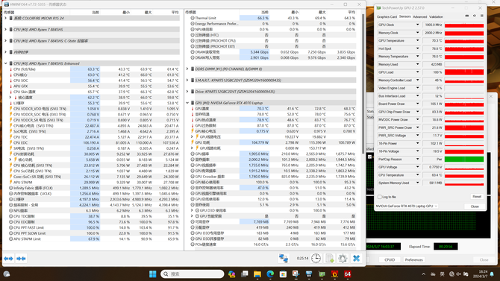Open GPU Clock sensor dropdown in GPU-Z
Image resolution: width=500 pixels, height=281 pixels.
point(417,25)
